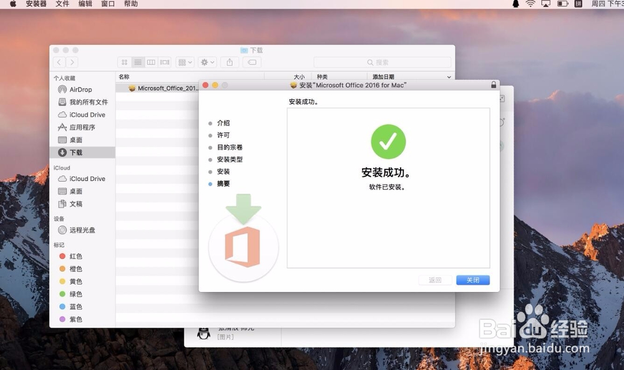This screenshot has width=624, height=370.
Task: Click the 下载 folder icon in Finder title
Action: (244, 50)
